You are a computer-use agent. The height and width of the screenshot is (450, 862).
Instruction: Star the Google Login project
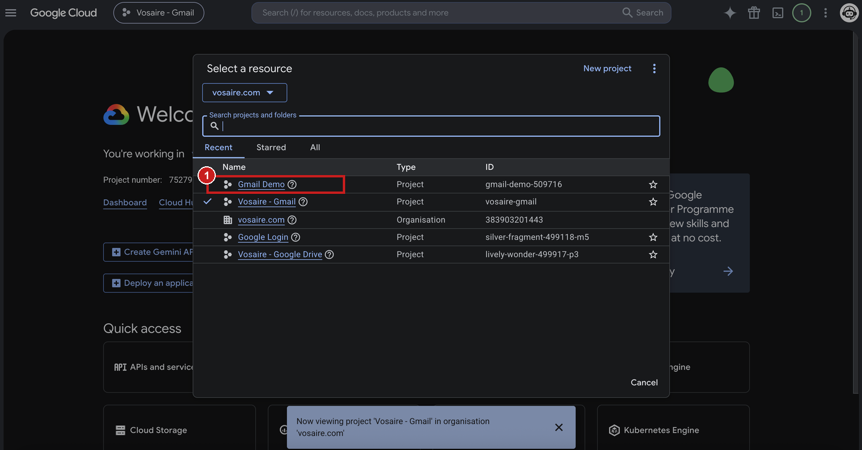653,237
